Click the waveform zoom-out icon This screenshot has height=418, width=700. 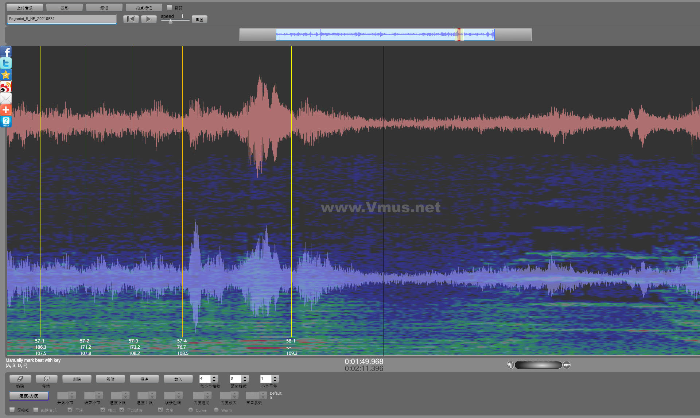point(510,365)
